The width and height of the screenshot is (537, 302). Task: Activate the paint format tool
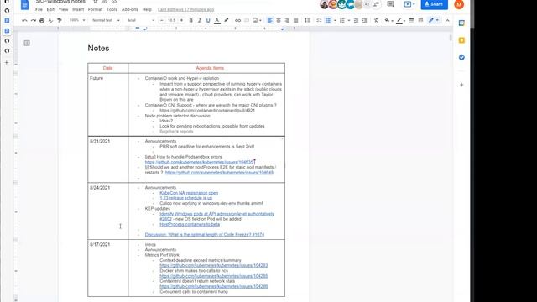pyautogui.click(x=60, y=20)
